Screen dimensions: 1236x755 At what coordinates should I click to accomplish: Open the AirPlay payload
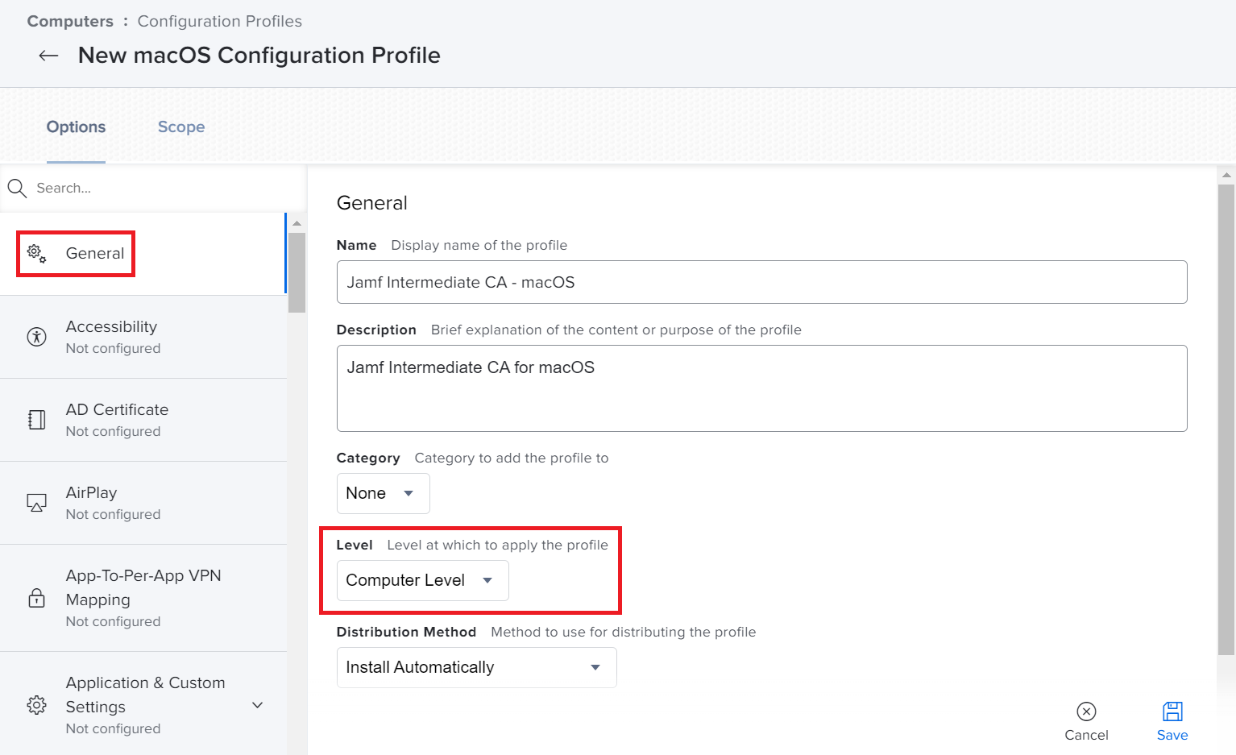click(x=143, y=503)
